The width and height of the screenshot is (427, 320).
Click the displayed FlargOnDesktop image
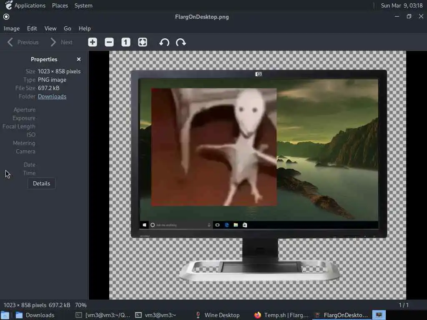click(x=258, y=175)
